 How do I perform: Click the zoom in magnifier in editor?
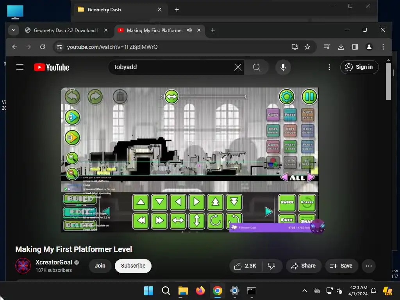click(72, 158)
